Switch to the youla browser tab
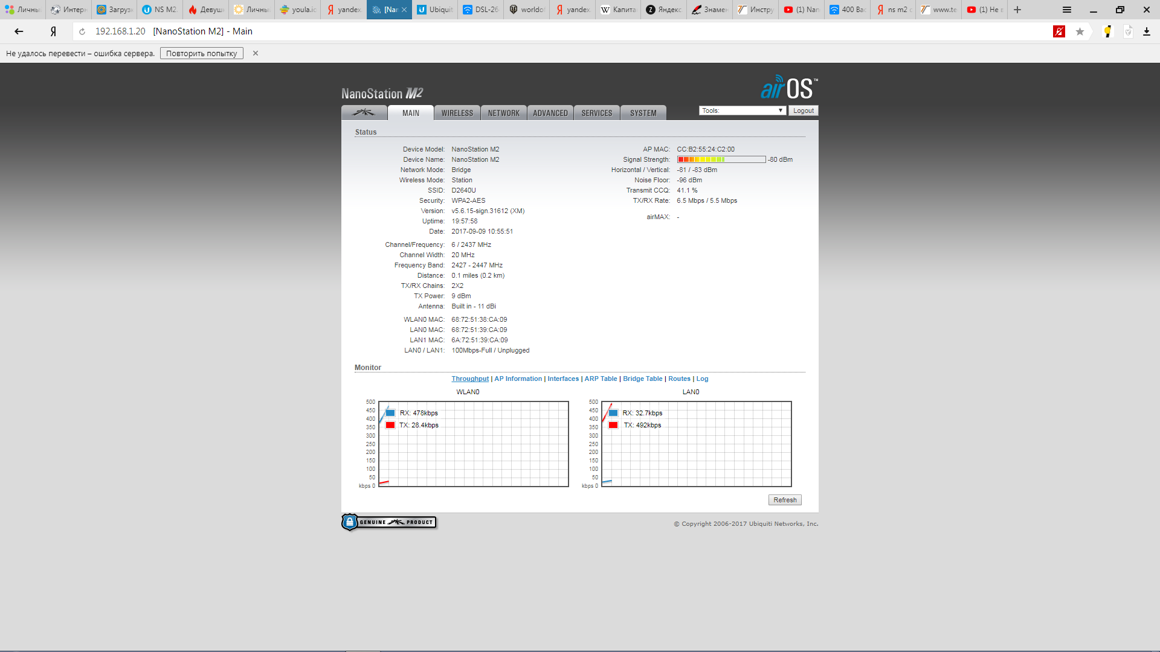This screenshot has height=652, width=1160. 298,10
